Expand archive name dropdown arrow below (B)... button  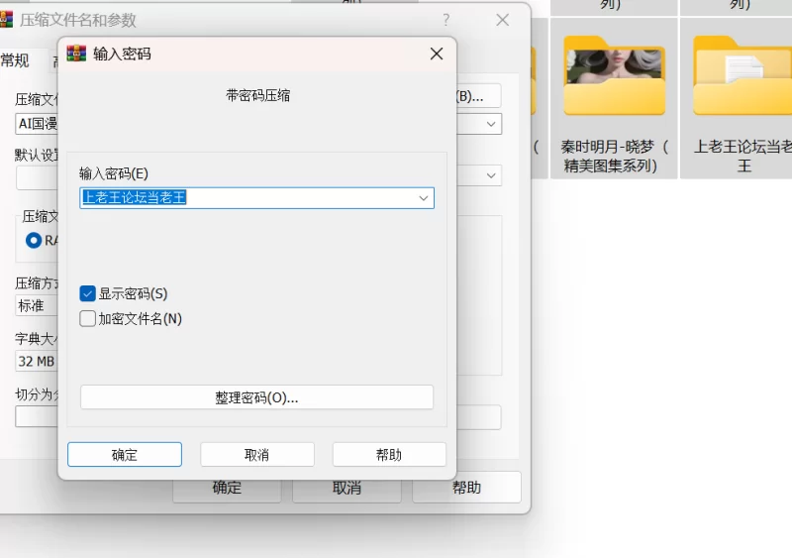point(490,124)
